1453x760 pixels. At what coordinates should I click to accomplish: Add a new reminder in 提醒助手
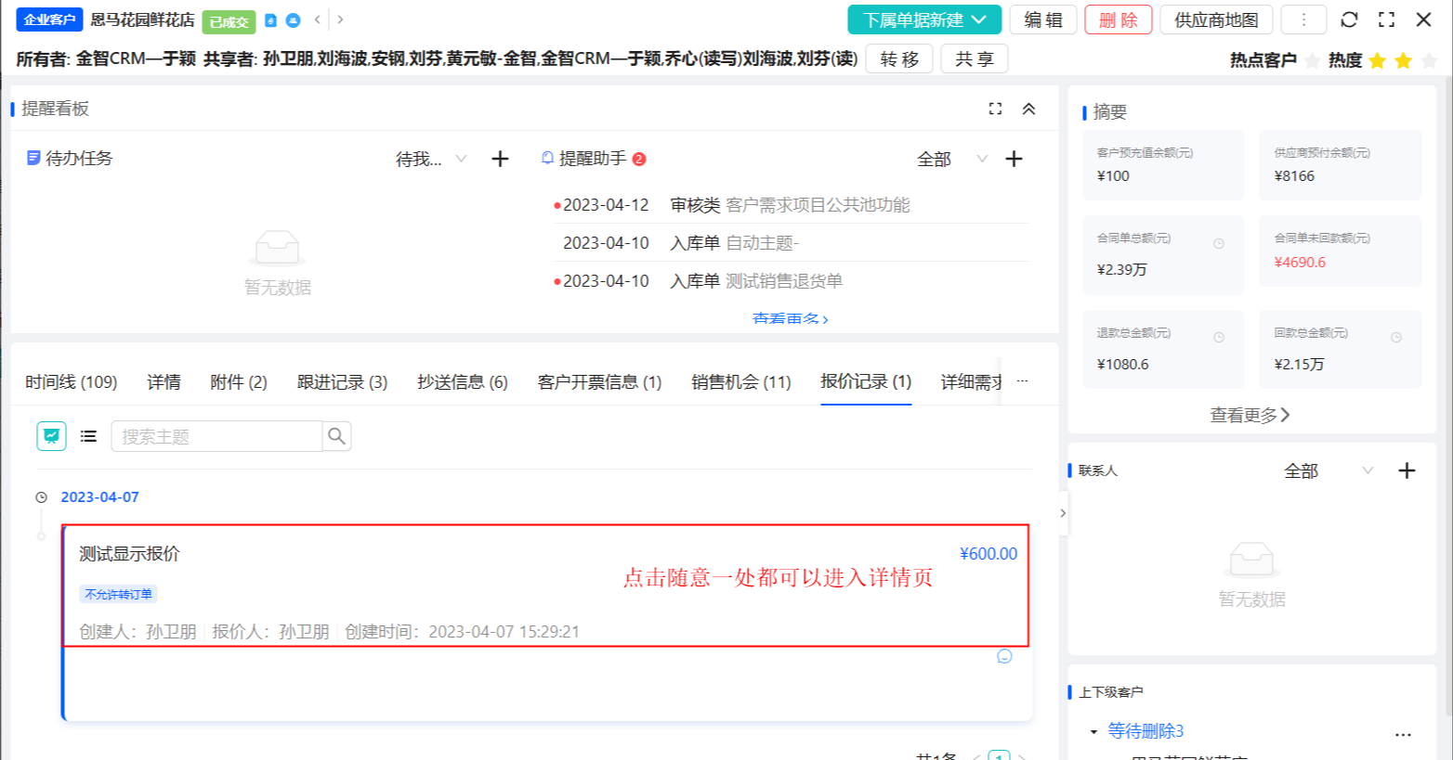pyautogui.click(x=1014, y=159)
